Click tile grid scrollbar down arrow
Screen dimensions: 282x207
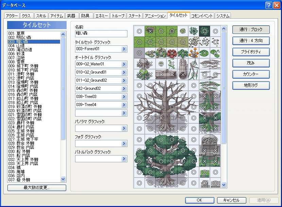point(224,185)
